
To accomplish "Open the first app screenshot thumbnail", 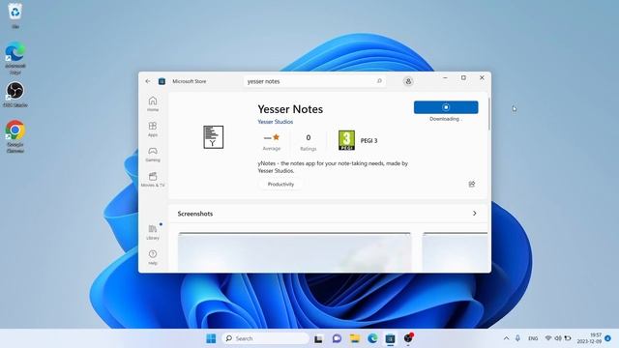I will [x=294, y=251].
